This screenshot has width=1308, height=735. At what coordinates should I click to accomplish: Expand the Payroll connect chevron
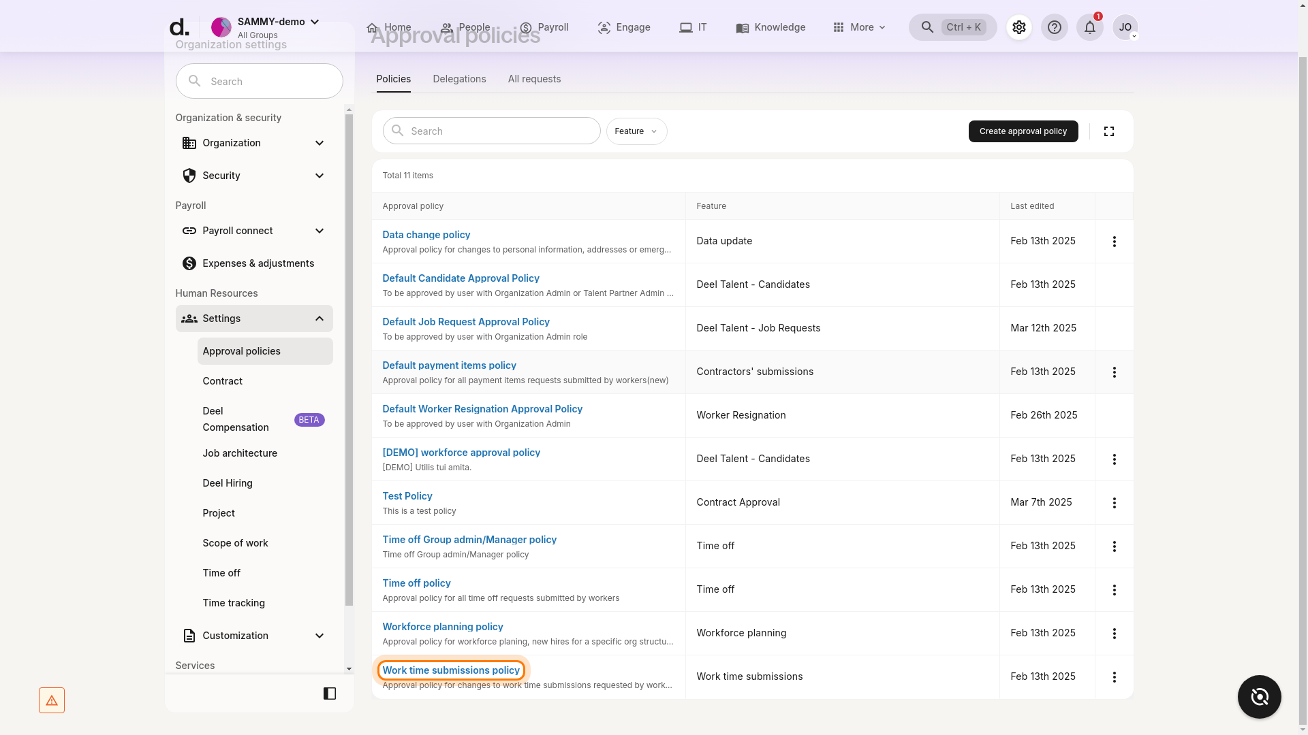point(320,231)
